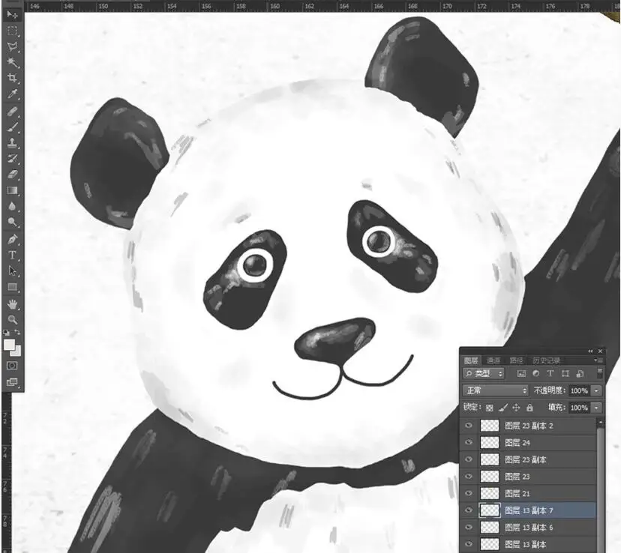The height and width of the screenshot is (553, 621).
Task: Select the History Brush tool
Action: click(x=12, y=159)
